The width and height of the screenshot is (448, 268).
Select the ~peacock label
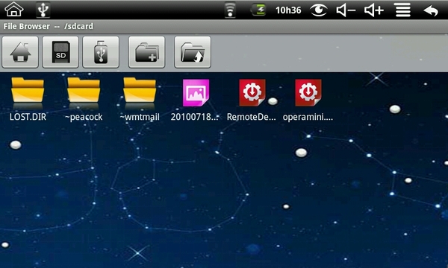[84, 117]
